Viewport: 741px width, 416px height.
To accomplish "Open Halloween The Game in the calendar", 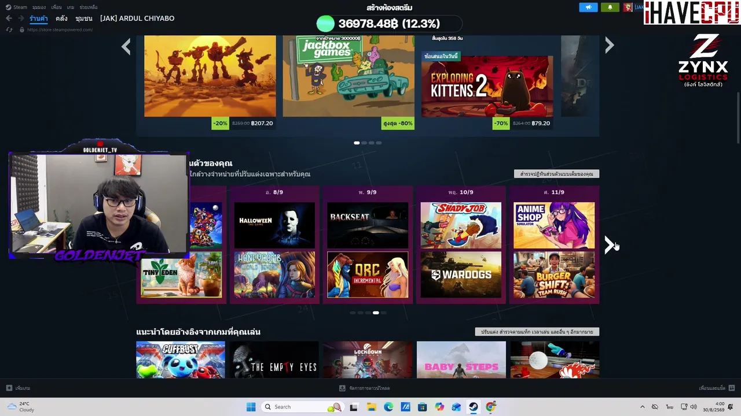I will pos(274,225).
